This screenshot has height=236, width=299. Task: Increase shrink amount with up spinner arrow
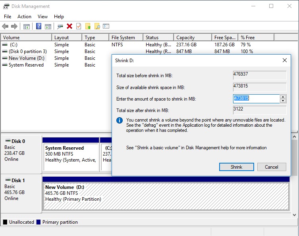pos(283,97)
